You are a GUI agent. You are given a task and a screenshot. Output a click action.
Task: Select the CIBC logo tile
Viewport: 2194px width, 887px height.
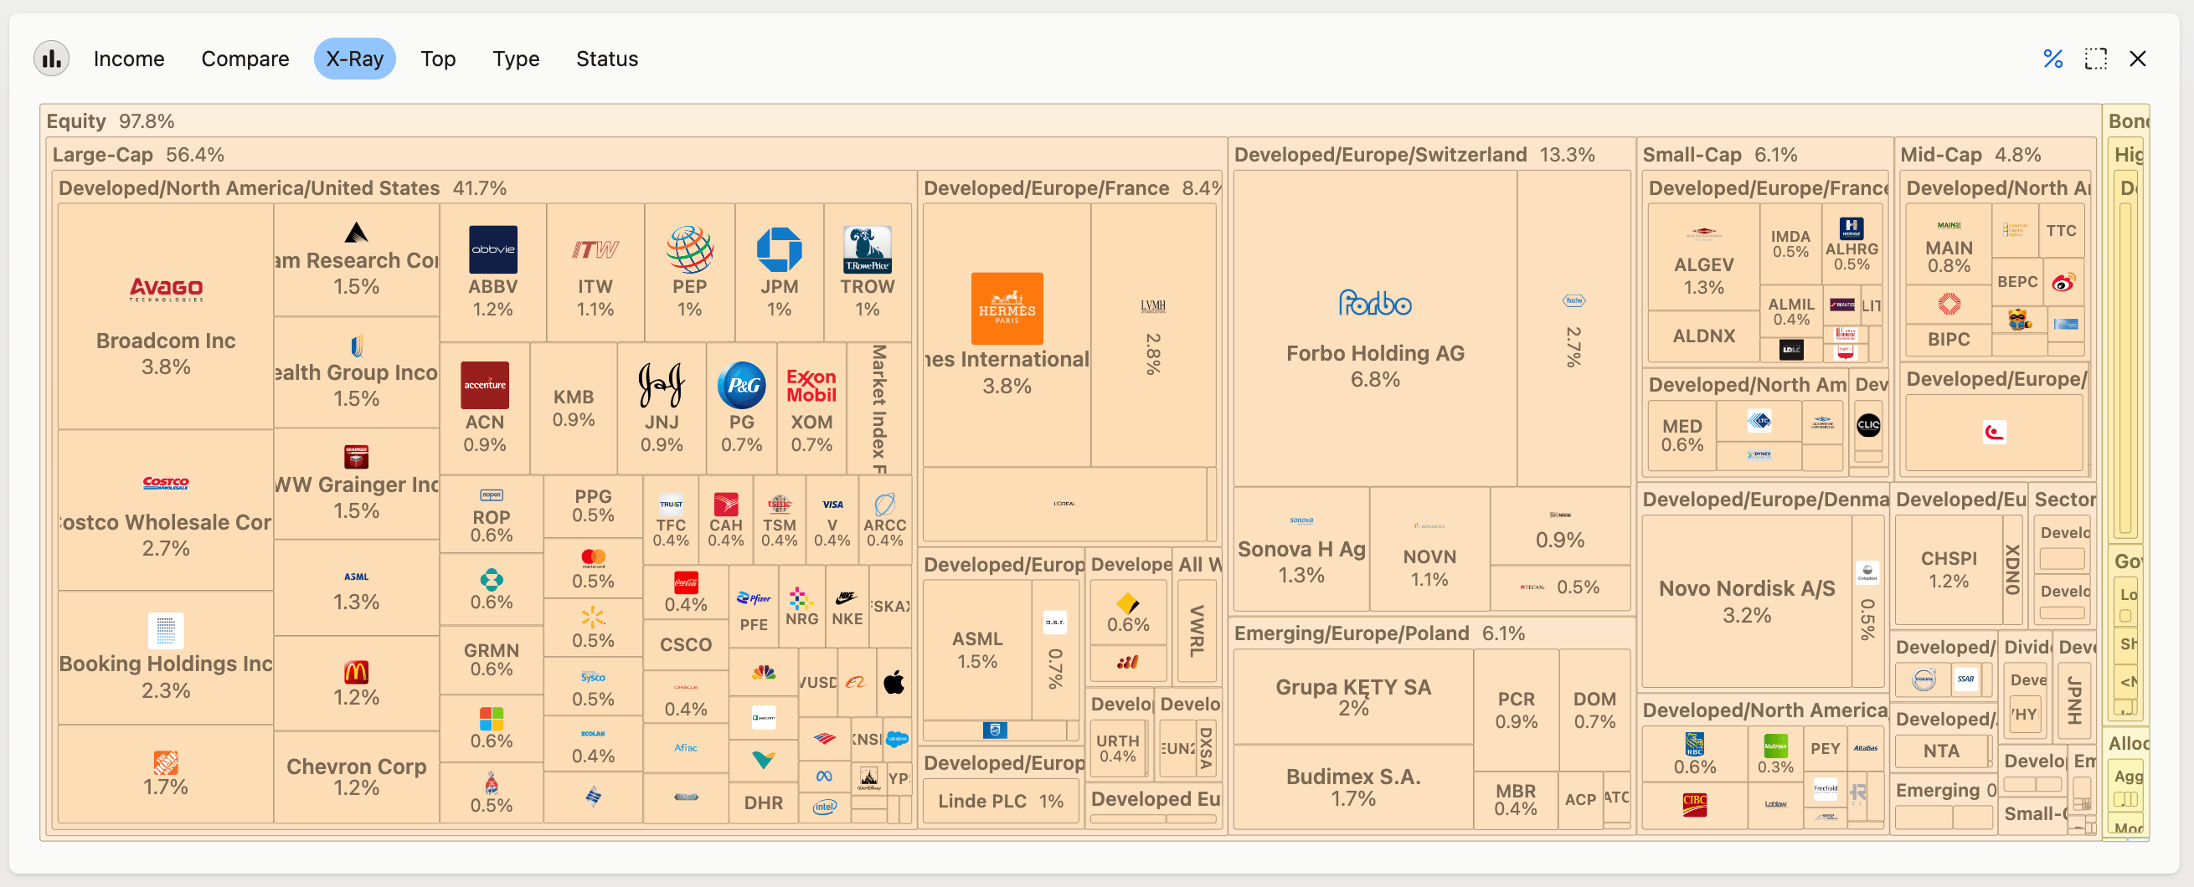tap(1694, 804)
